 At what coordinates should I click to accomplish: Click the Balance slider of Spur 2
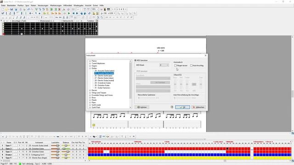click(x=66, y=148)
